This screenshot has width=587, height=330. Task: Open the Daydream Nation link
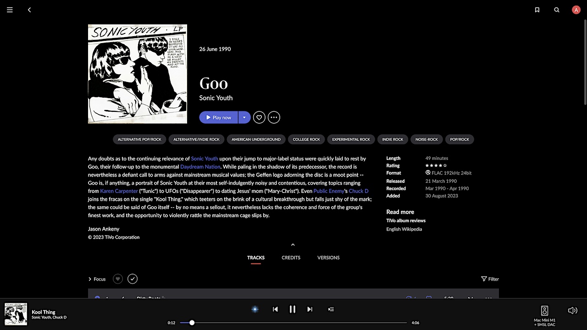(200, 167)
